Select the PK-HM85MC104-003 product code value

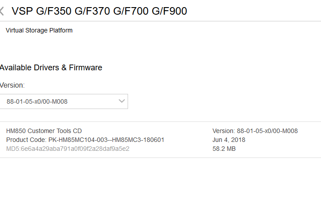(x=77, y=140)
